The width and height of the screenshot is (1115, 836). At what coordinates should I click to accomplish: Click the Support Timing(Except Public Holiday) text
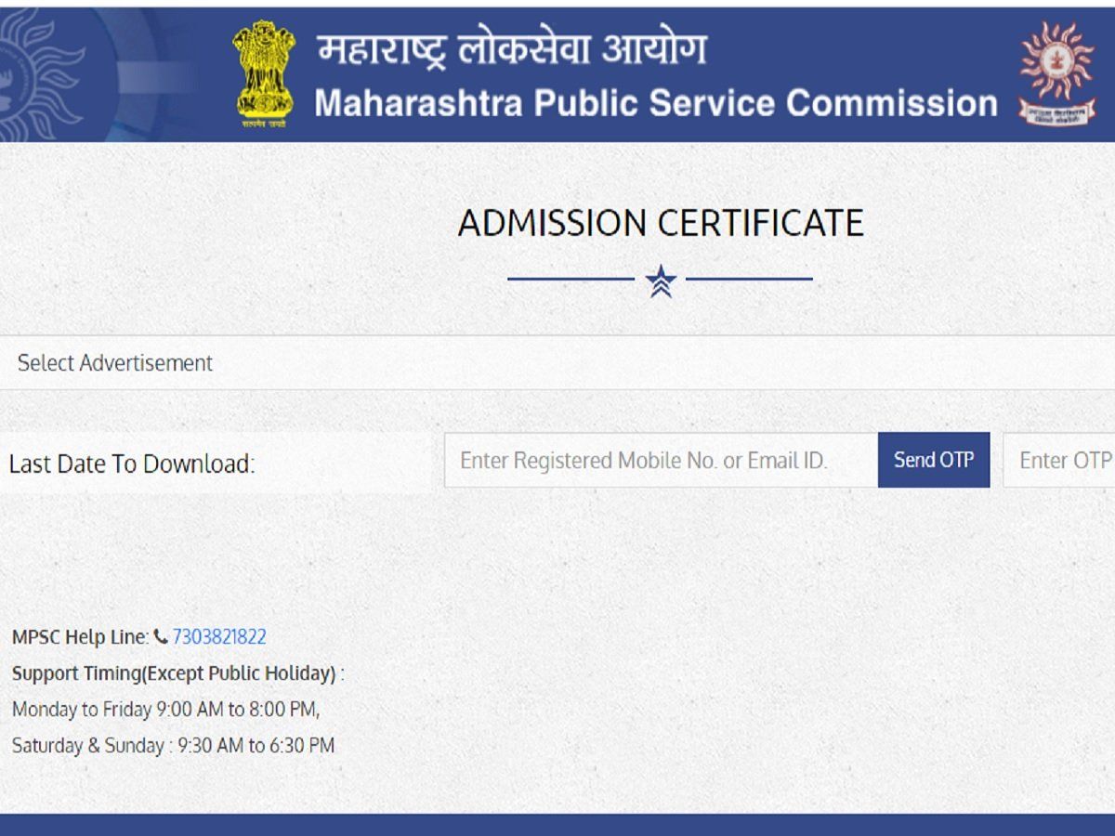click(x=177, y=673)
